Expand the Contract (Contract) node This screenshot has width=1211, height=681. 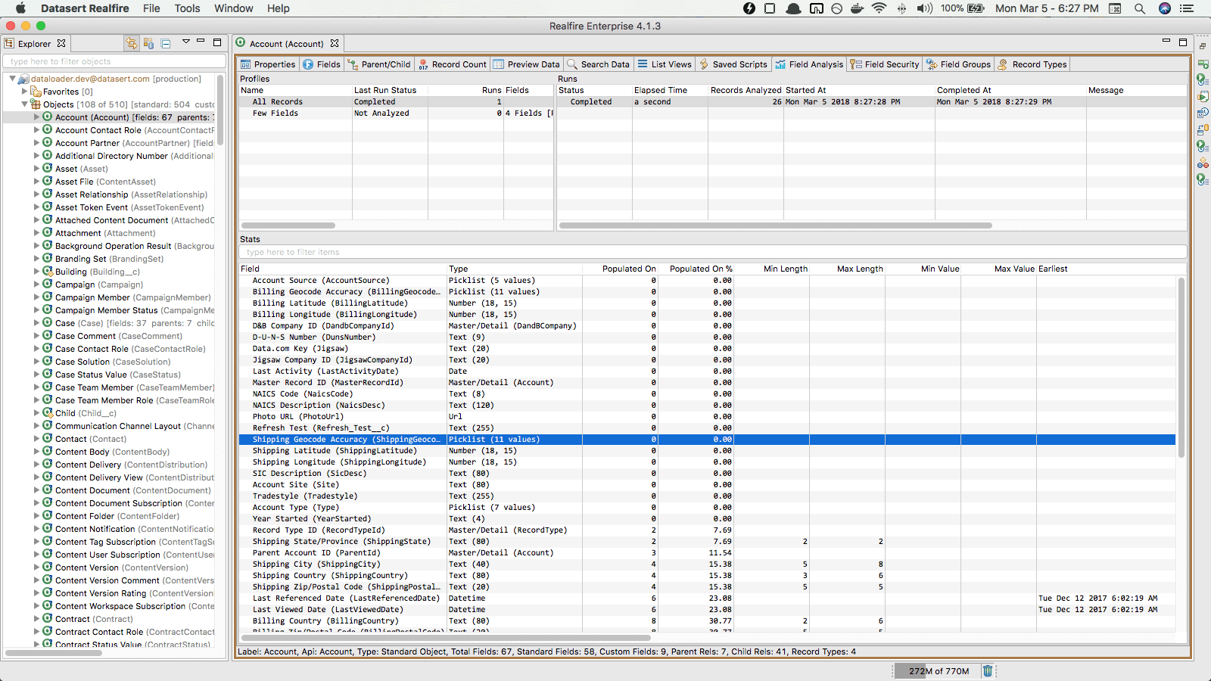(x=36, y=619)
